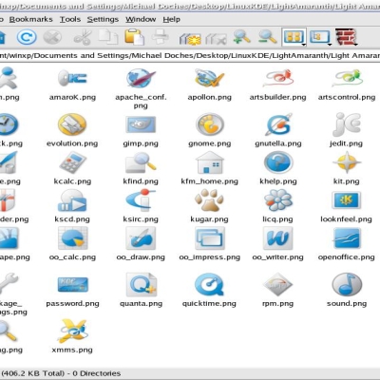Select the quanta.png file icon
380x380 pixels.
(141, 284)
